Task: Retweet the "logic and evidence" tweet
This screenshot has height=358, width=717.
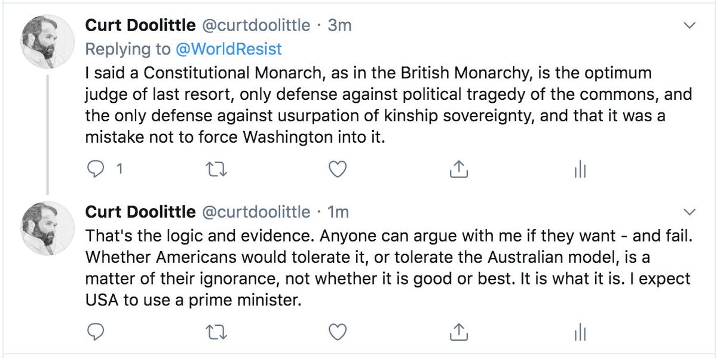Action: (x=213, y=331)
